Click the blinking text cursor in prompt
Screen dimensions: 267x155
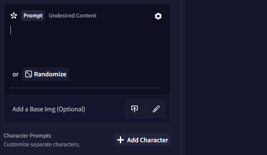click(x=11, y=30)
